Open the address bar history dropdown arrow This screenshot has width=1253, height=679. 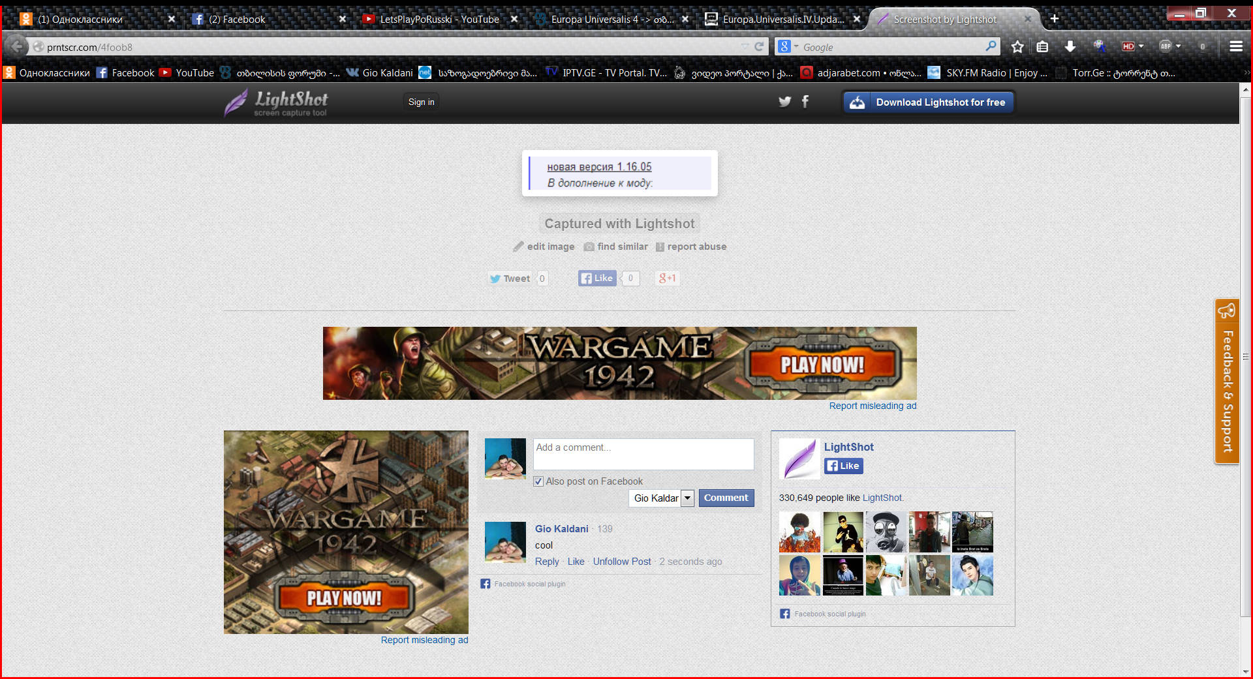pyautogui.click(x=745, y=47)
